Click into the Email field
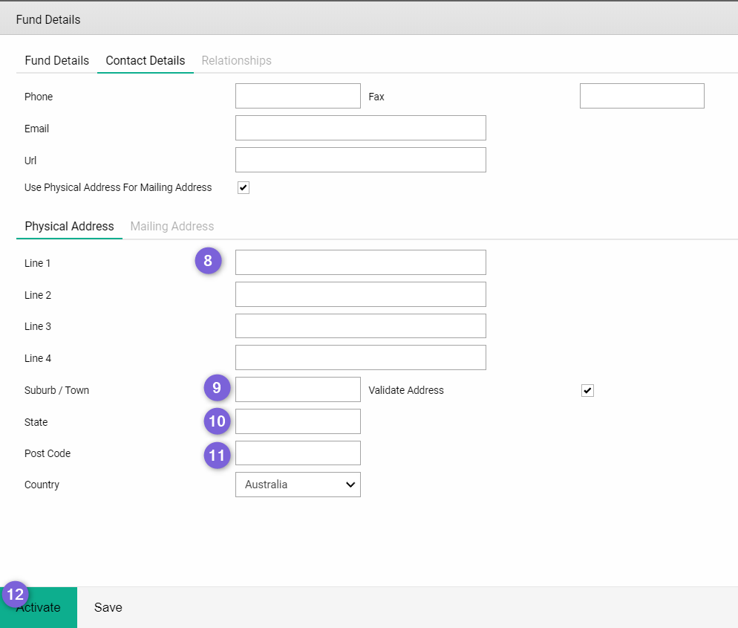 (361, 128)
